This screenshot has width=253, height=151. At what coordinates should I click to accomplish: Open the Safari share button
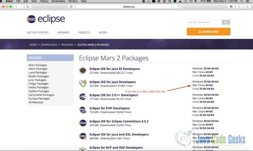(x=239, y=6)
